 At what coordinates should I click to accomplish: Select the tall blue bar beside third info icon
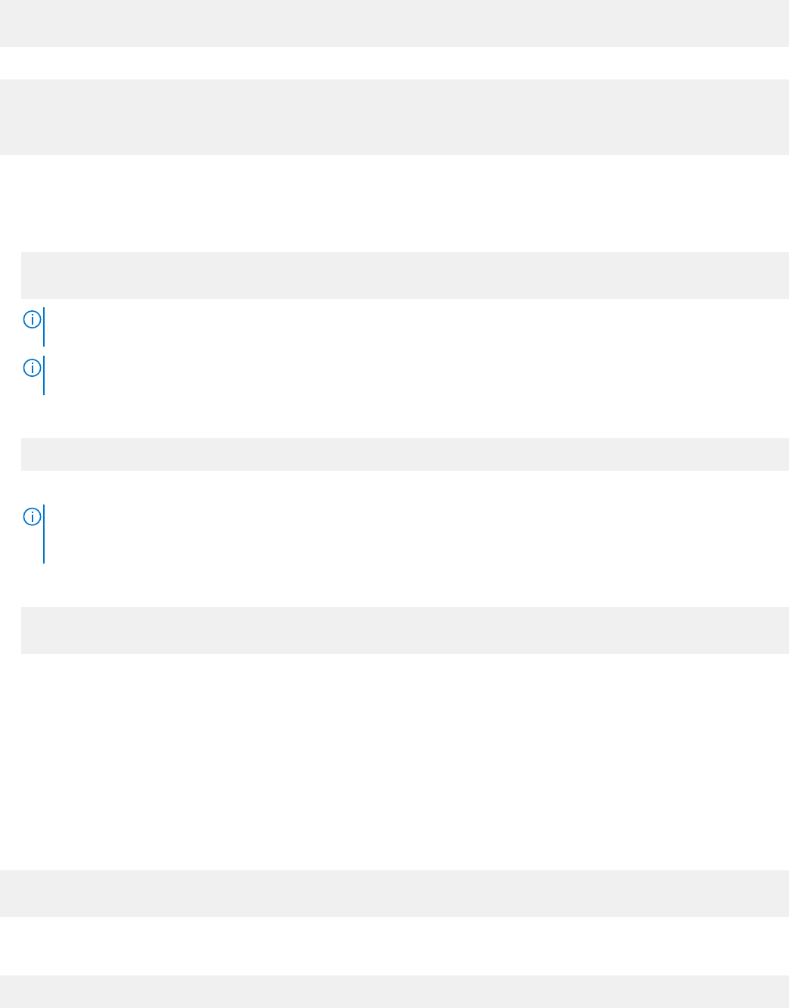44,534
